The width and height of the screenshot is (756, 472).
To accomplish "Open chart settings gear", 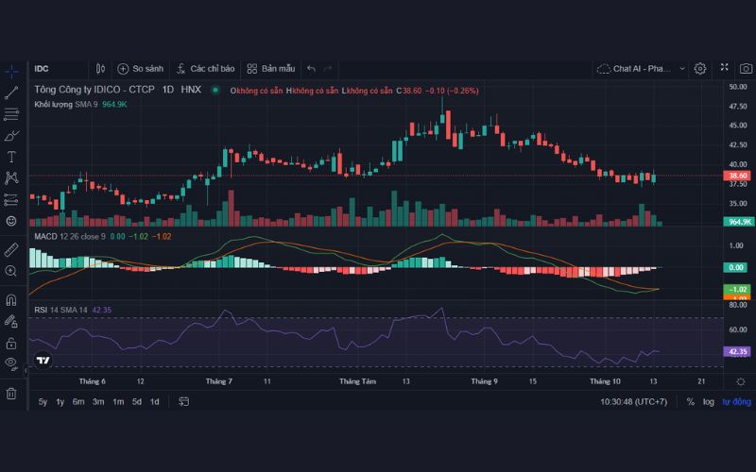I will click(700, 68).
